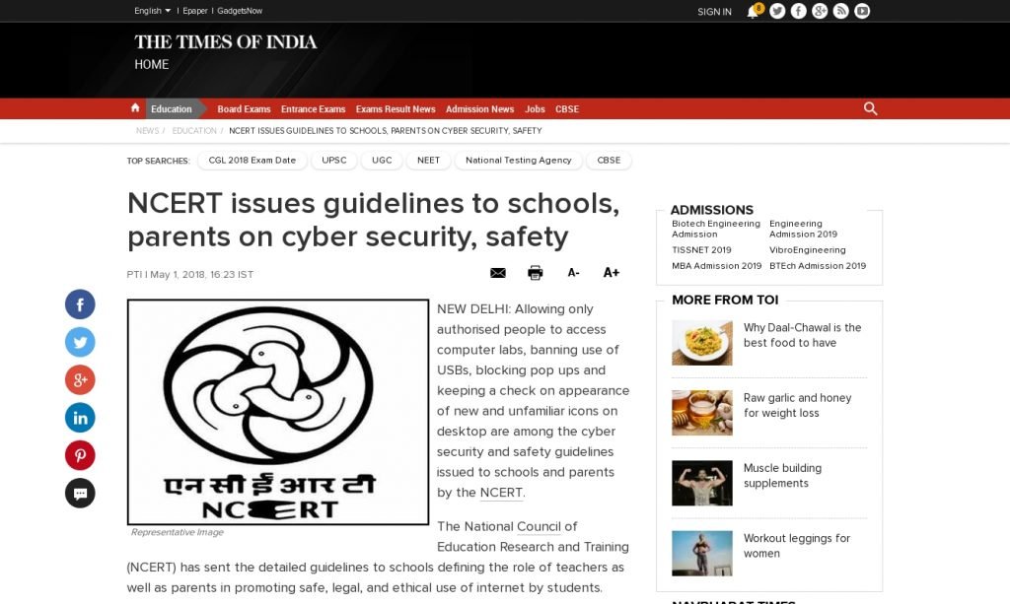1010x604 pixels.
Task: Open the RSS feed icon
Action: 840,11
